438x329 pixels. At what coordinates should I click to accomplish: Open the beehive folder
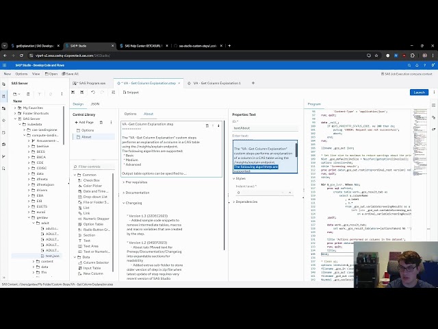pos(42,146)
